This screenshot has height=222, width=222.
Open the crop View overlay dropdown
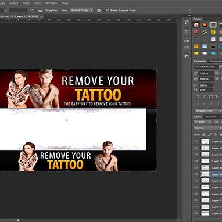point(81,10)
